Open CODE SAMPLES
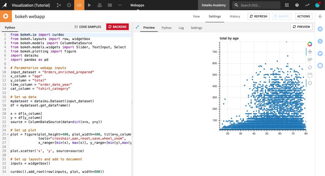Viewport: 325px width, 176px height. pyautogui.click(x=88, y=27)
